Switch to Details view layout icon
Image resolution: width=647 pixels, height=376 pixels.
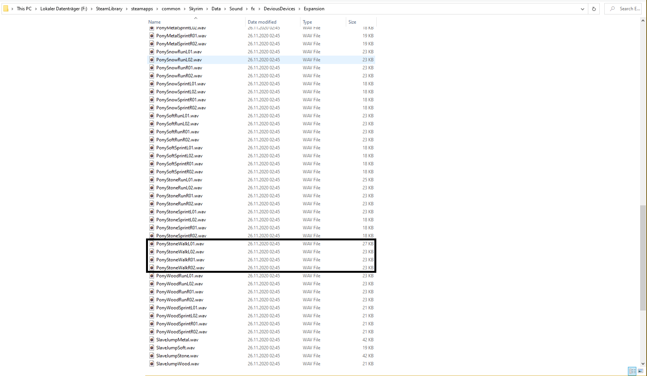point(632,371)
